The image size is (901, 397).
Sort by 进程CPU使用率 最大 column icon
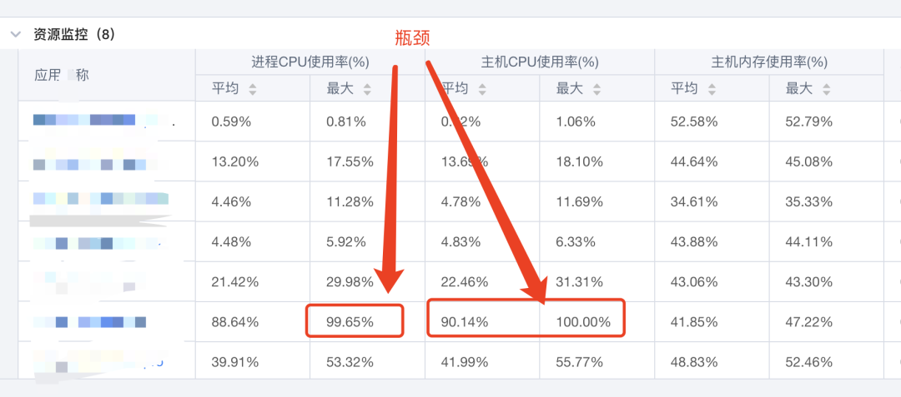(x=367, y=89)
